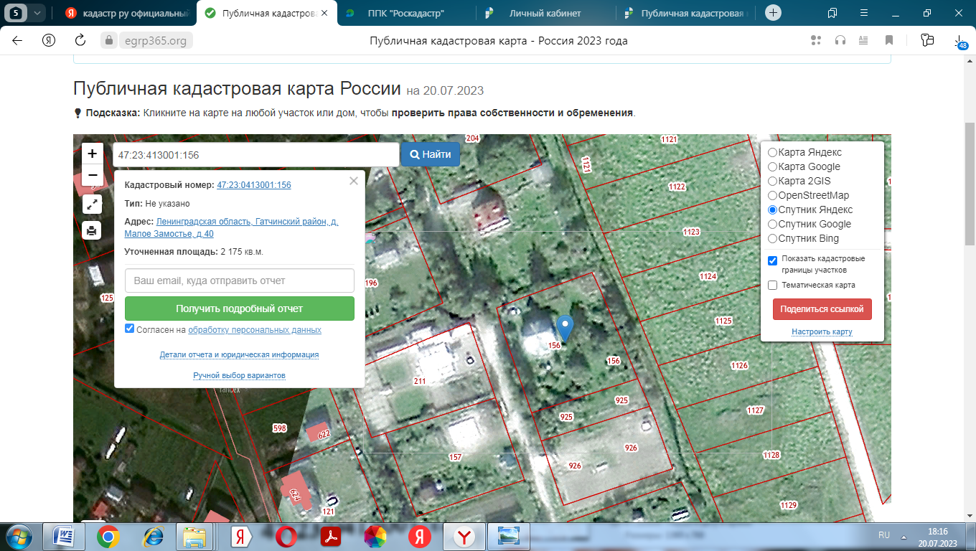The image size is (976, 551).
Task: Select Карта Google map layer
Action: click(772, 166)
